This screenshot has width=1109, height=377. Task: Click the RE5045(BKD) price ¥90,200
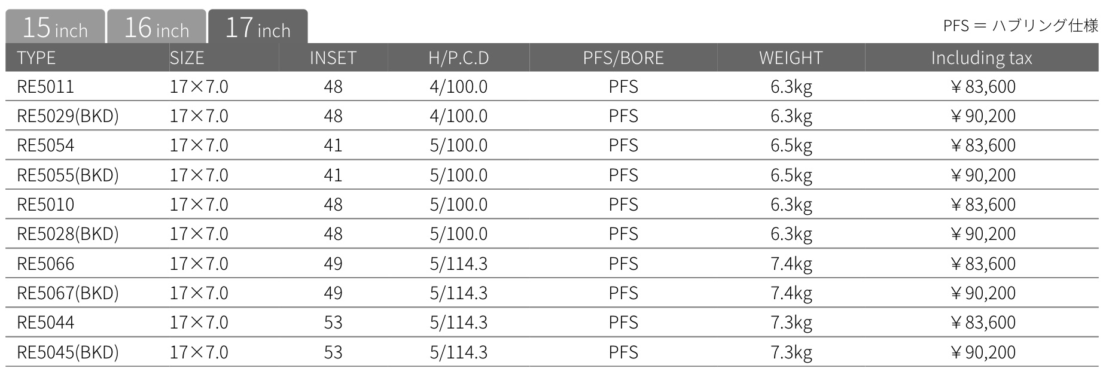tap(983, 352)
